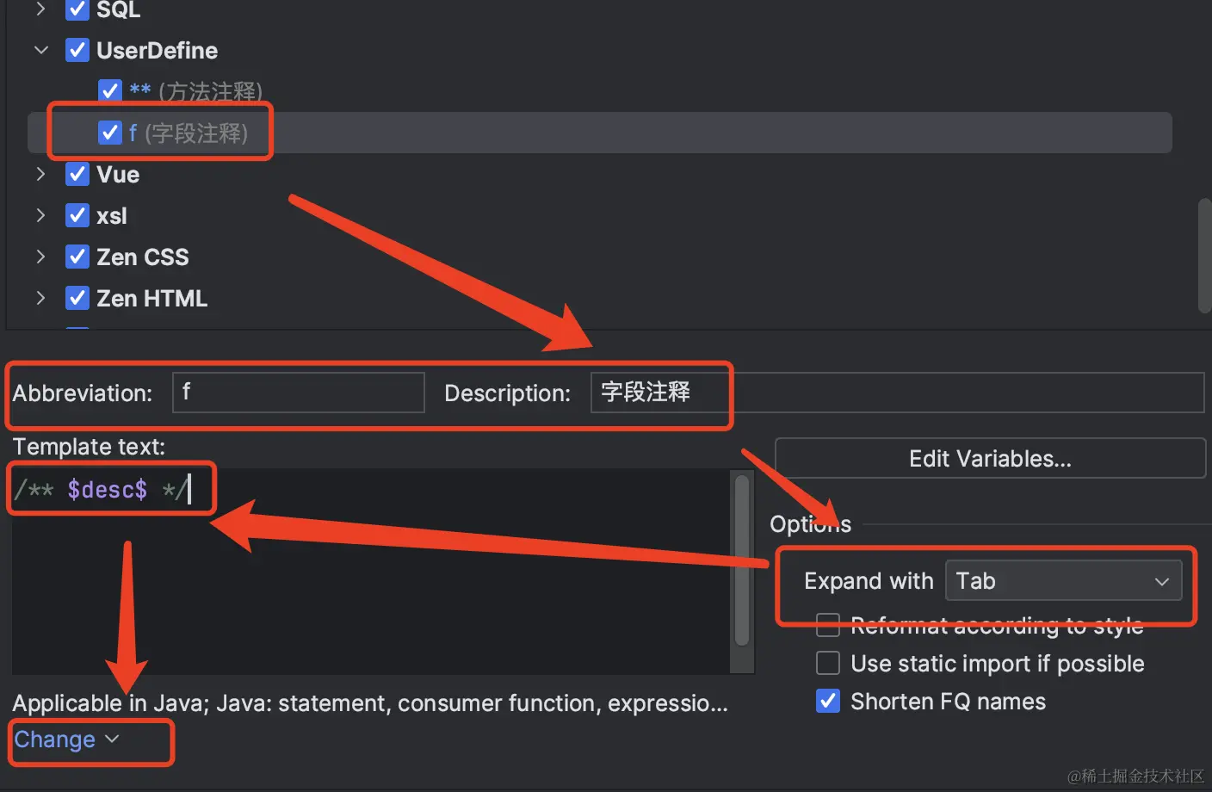Toggle the f (字段注释) template checkbox
This screenshot has width=1212, height=792.
click(110, 133)
